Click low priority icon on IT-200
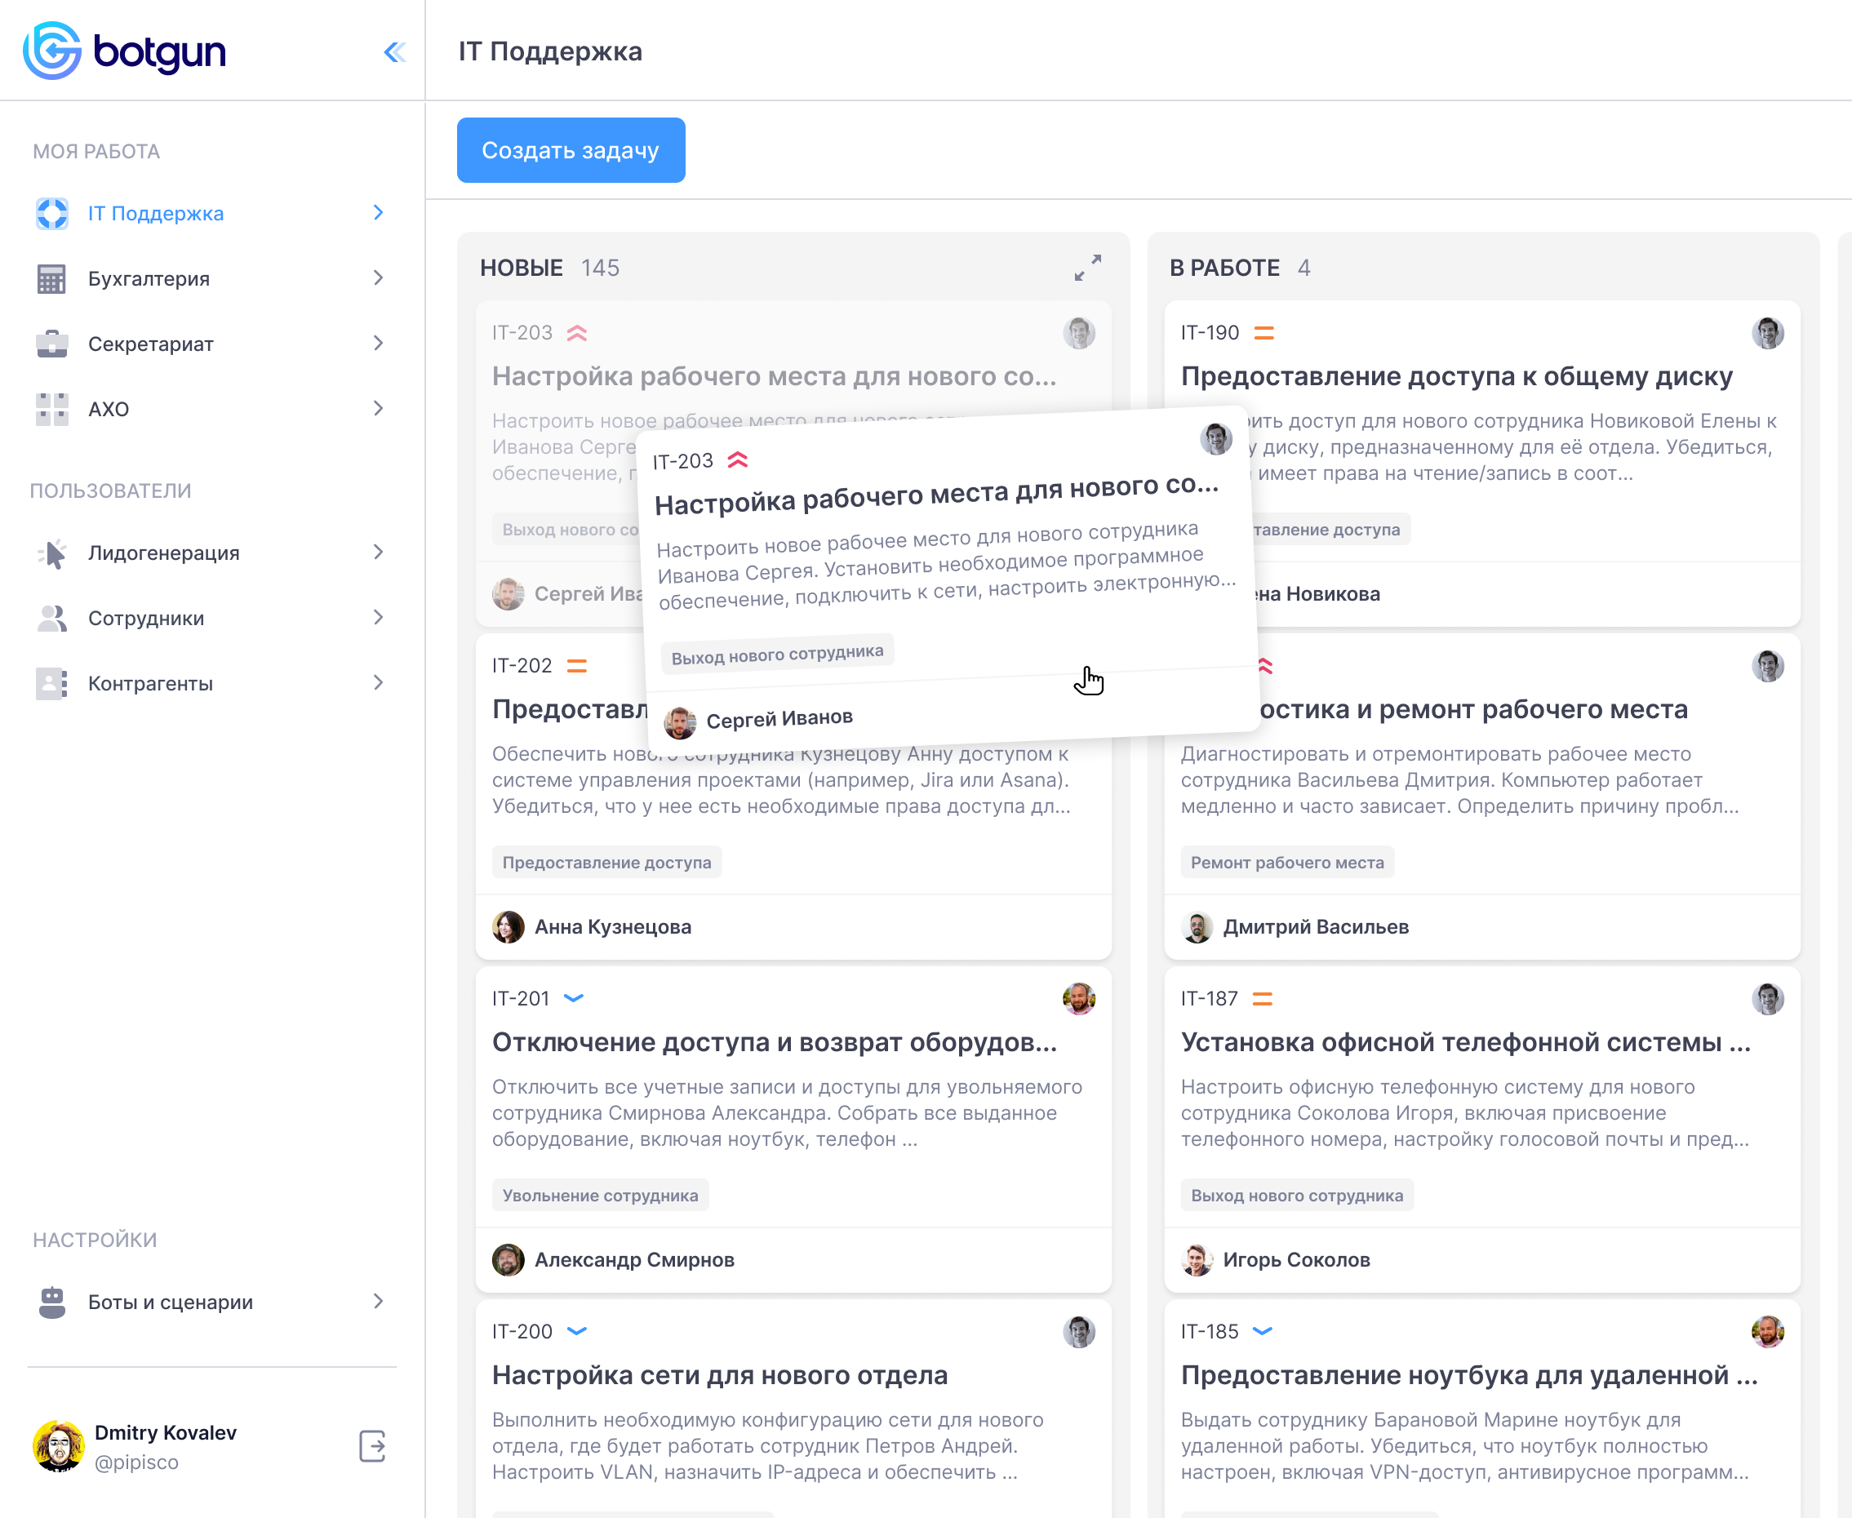Viewport: 1852px width, 1518px height. [x=577, y=1332]
